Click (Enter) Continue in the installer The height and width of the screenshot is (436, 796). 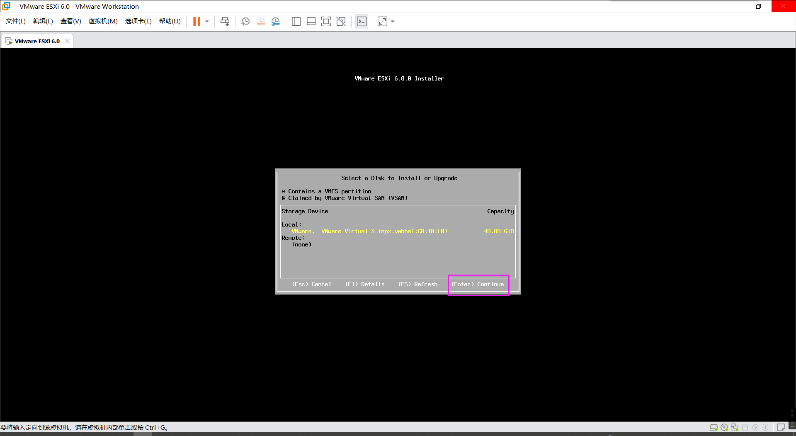[478, 285]
